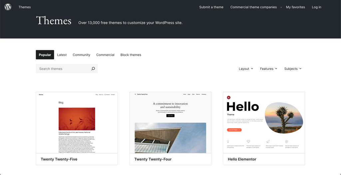
Task: Go to My favorites
Action: point(295,7)
